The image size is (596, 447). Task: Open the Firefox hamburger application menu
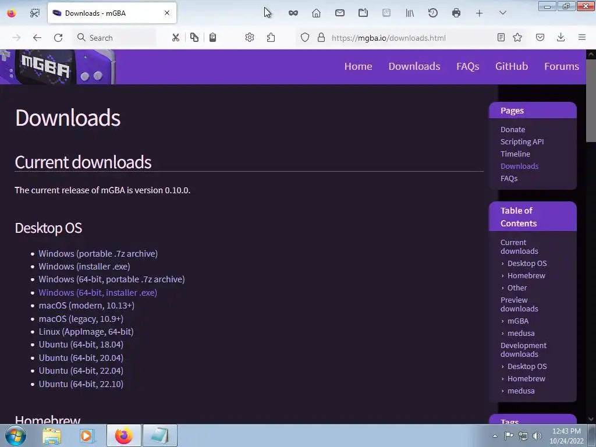pos(582,37)
